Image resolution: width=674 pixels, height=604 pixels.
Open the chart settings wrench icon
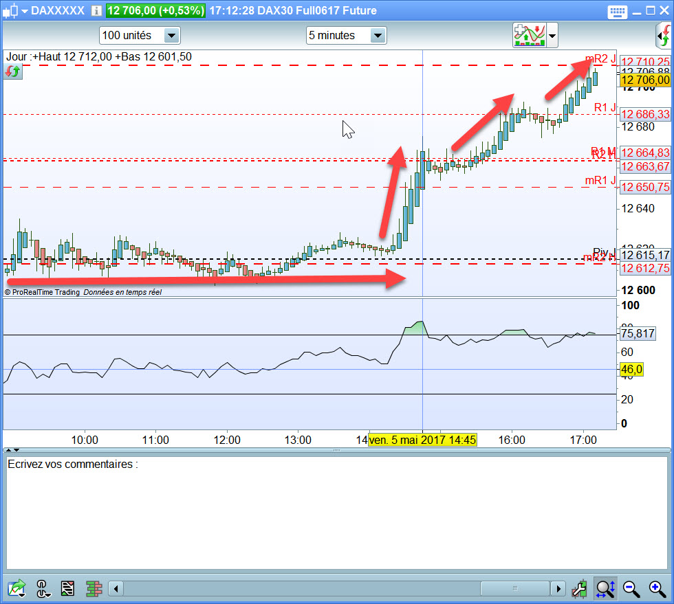click(579, 588)
